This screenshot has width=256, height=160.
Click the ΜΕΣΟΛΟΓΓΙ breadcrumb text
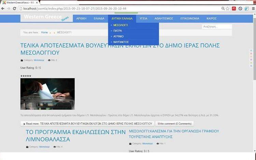(64, 32)
